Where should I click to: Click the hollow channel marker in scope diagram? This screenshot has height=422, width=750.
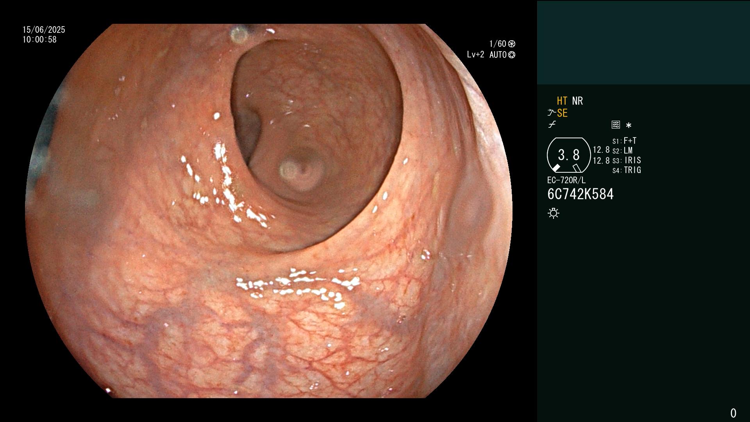tap(577, 168)
